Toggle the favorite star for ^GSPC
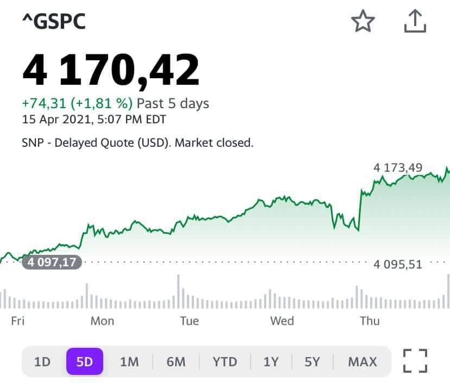 click(363, 22)
